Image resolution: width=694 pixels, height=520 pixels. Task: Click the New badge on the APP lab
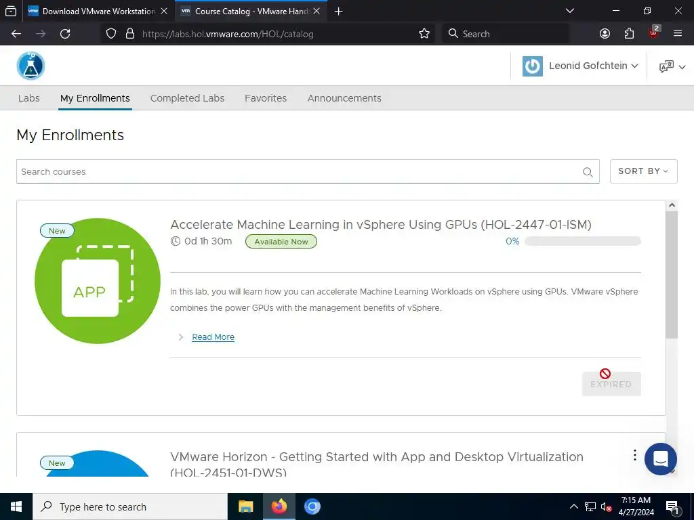tap(57, 230)
